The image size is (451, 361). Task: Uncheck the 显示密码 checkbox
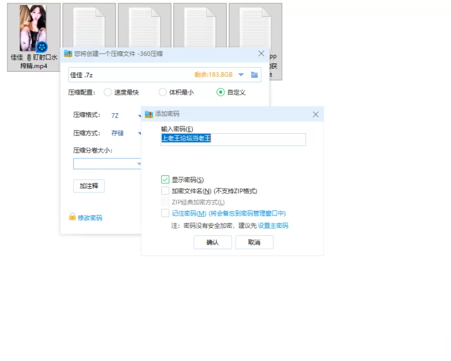165,179
